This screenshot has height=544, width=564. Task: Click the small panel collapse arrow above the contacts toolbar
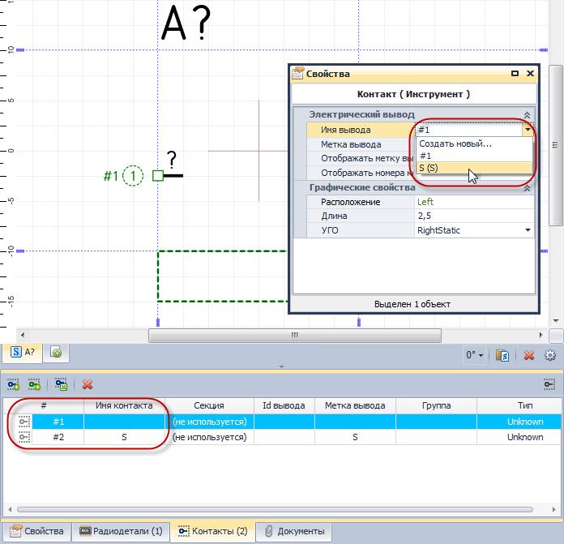click(282, 367)
